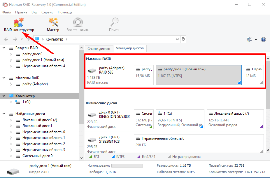Click the Поиск magnifier icon
The height and width of the screenshot is (178, 270).
click(114, 22)
